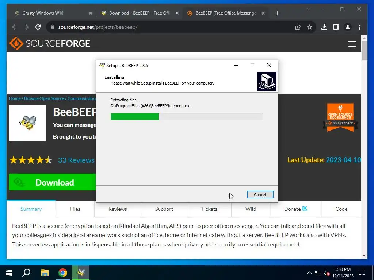Click the muted volume tray icon
Image resolution: width=374 pixels, height=280 pixels.
pos(327,273)
